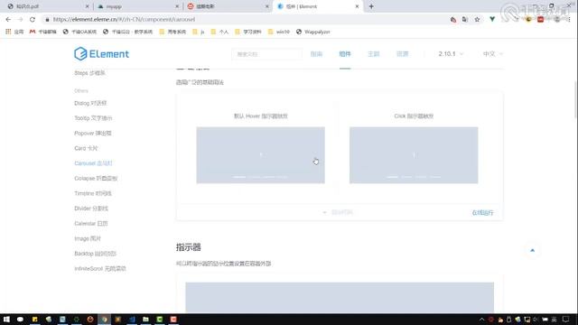Open the component (组件) nav item
This screenshot has height=325, width=578.
coord(345,54)
